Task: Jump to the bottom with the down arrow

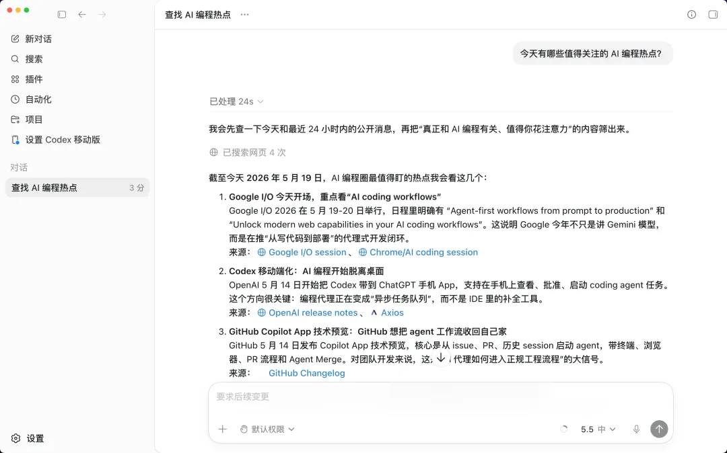Action: (x=441, y=358)
